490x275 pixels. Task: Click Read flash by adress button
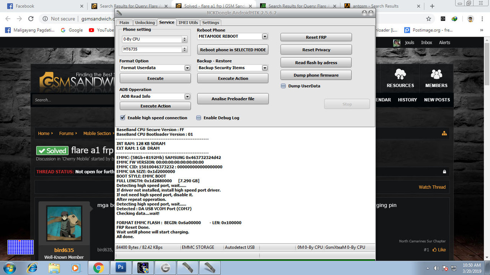click(x=316, y=63)
